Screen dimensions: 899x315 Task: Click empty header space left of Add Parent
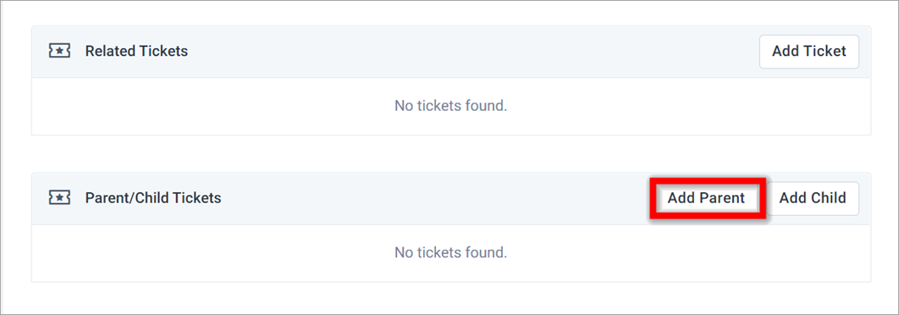(436, 198)
